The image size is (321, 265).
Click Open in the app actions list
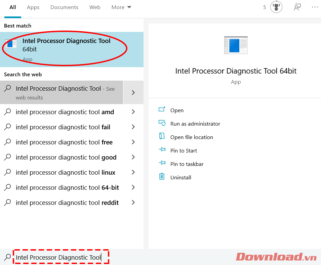pos(177,110)
